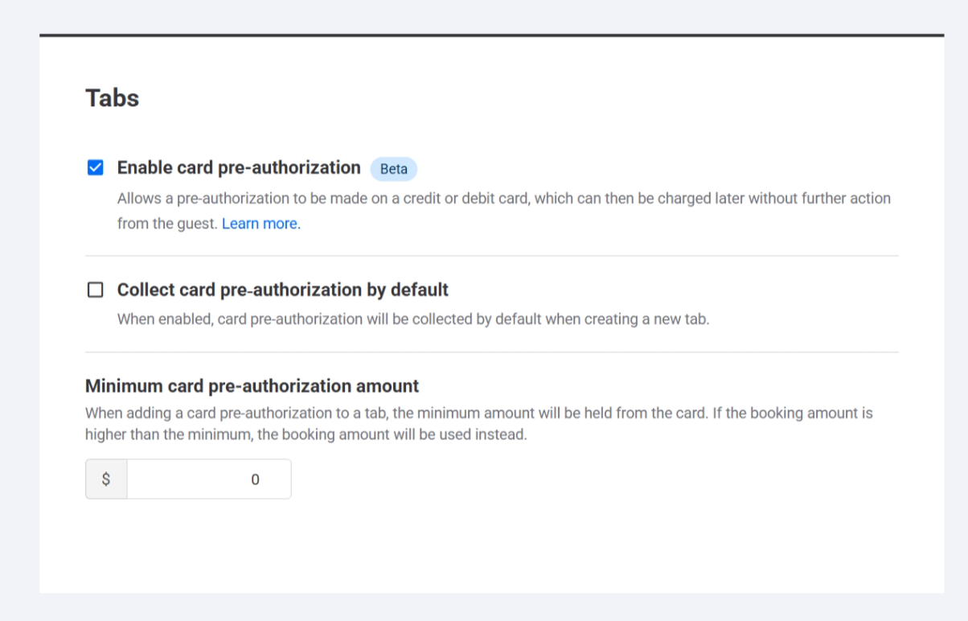Select the Enable card pre-authorization label
Screen dimensions: 968x621
coord(239,167)
